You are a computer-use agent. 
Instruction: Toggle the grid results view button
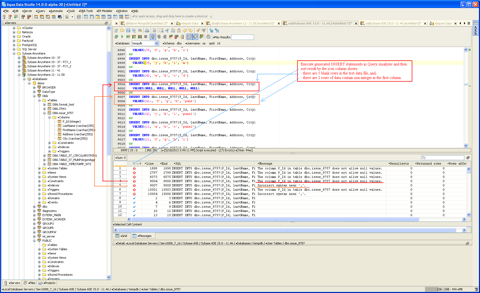[189, 37]
